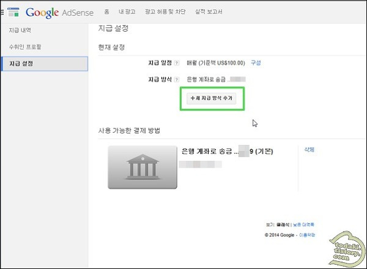Click the 삭제 link for bank account
367x269 pixels.
(309, 149)
